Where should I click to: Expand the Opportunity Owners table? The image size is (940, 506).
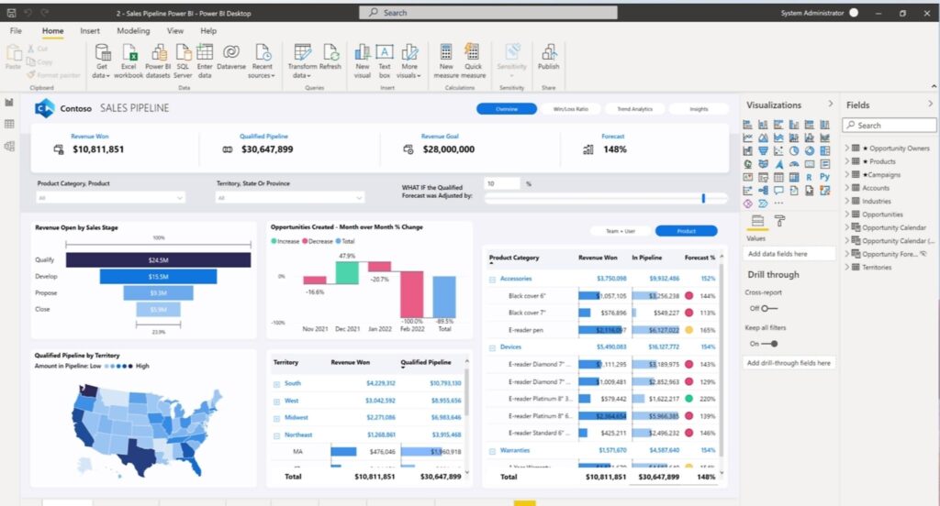pyautogui.click(x=847, y=148)
